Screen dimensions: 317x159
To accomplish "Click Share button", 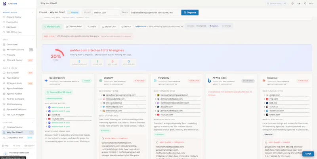I will pos(92,26).
